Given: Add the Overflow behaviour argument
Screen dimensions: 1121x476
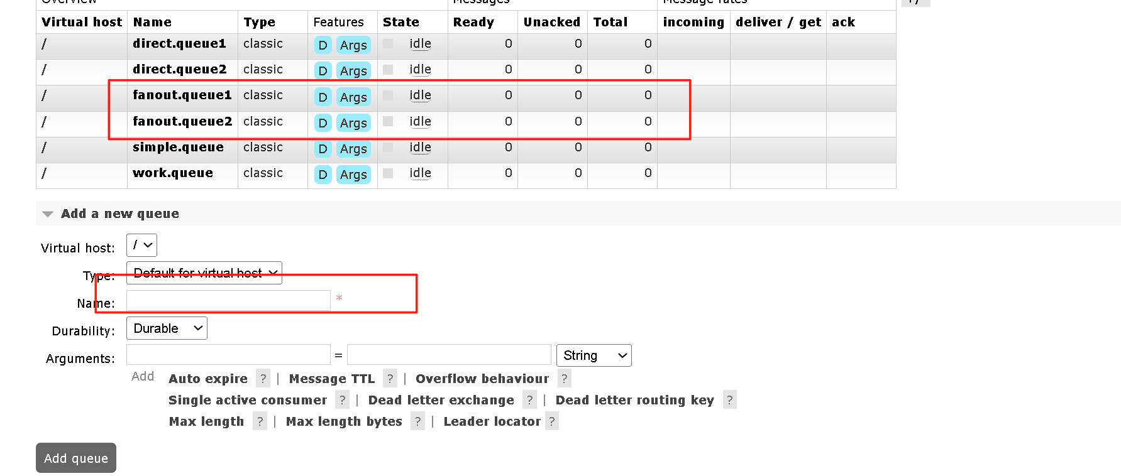Looking at the screenshot, I should click(482, 379).
